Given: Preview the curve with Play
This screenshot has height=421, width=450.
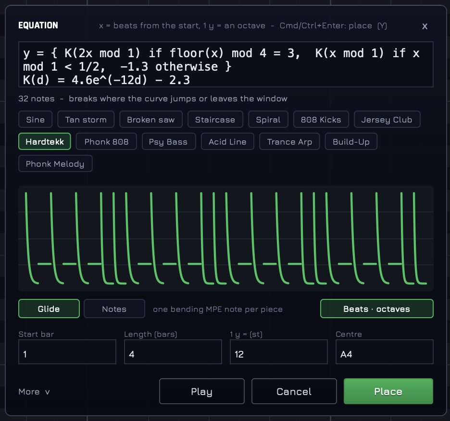Looking at the screenshot, I should click(202, 391).
